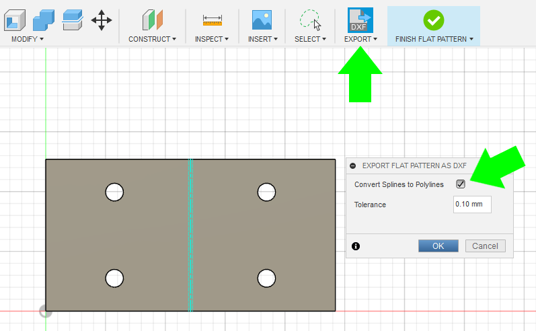Image resolution: width=536 pixels, height=331 pixels.
Task: Open the INSPECT dropdown menu
Action: coord(212,39)
